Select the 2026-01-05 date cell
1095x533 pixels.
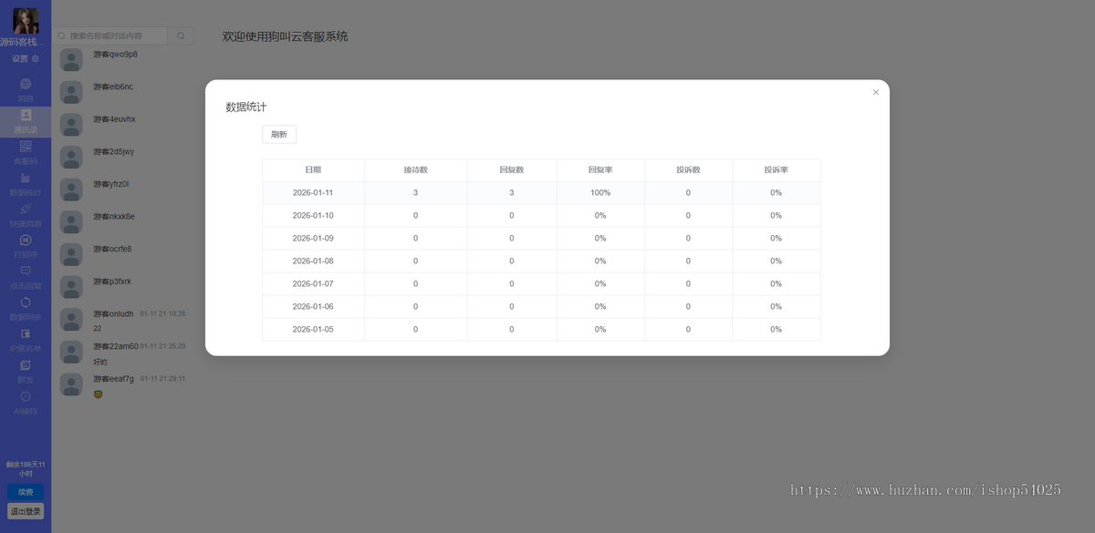coord(313,330)
